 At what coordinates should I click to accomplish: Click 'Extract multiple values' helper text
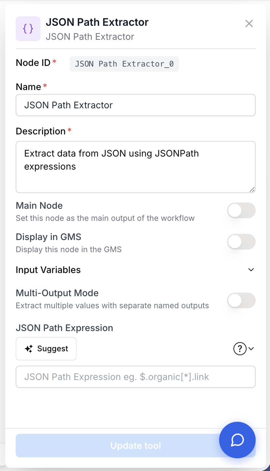click(x=112, y=306)
